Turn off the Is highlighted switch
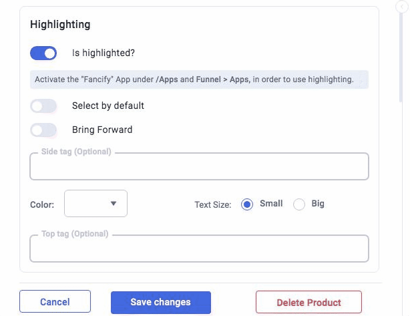The height and width of the screenshot is (316, 410). [x=43, y=53]
